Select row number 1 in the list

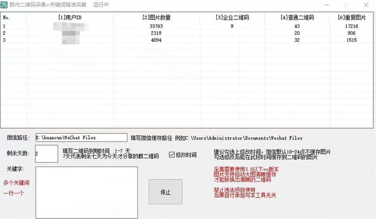tap(4, 26)
